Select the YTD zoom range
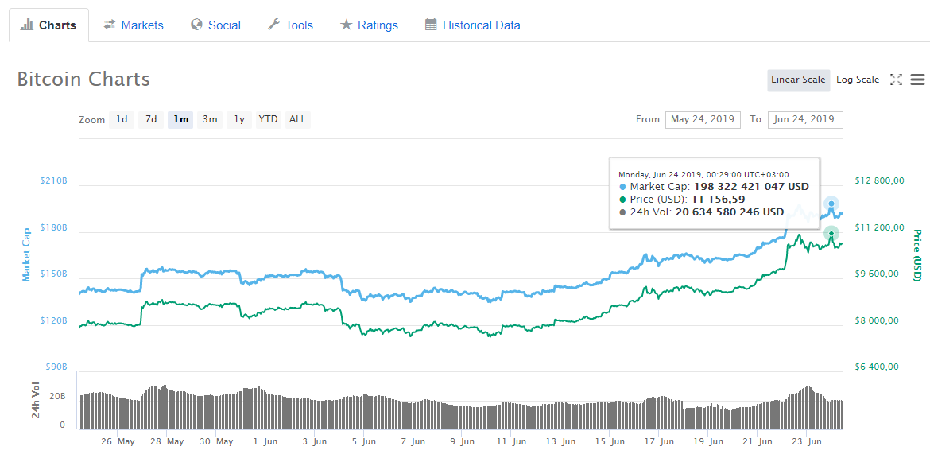The image size is (930, 458). (268, 119)
